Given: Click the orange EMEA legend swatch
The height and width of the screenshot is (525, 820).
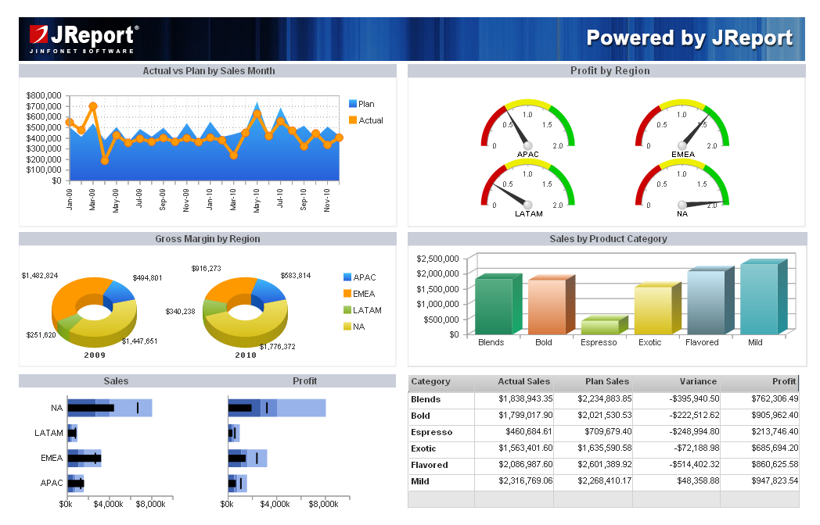Looking at the screenshot, I should click(347, 293).
